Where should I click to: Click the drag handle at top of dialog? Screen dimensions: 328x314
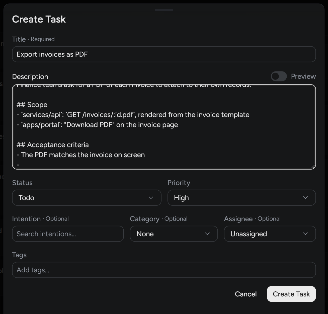pos(164,10)
